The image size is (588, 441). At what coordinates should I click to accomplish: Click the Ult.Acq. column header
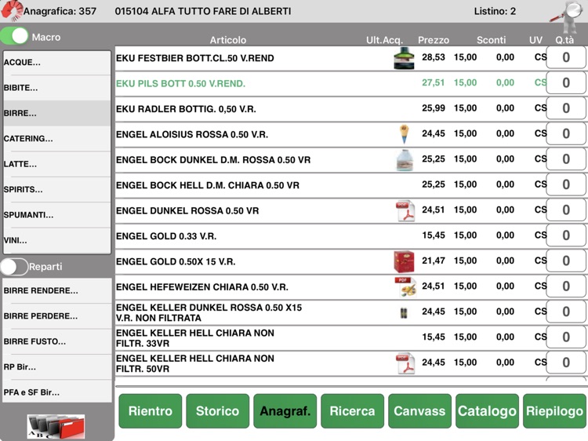click(x=384, y=40)
